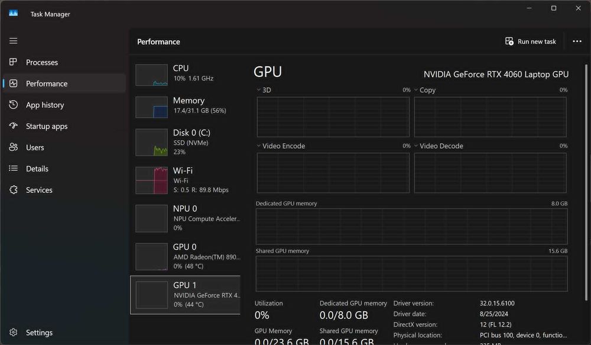
Task: Click the NVIDIA GeForce RTX 4060 Laptop GPU title
Action: click(496, 75)
